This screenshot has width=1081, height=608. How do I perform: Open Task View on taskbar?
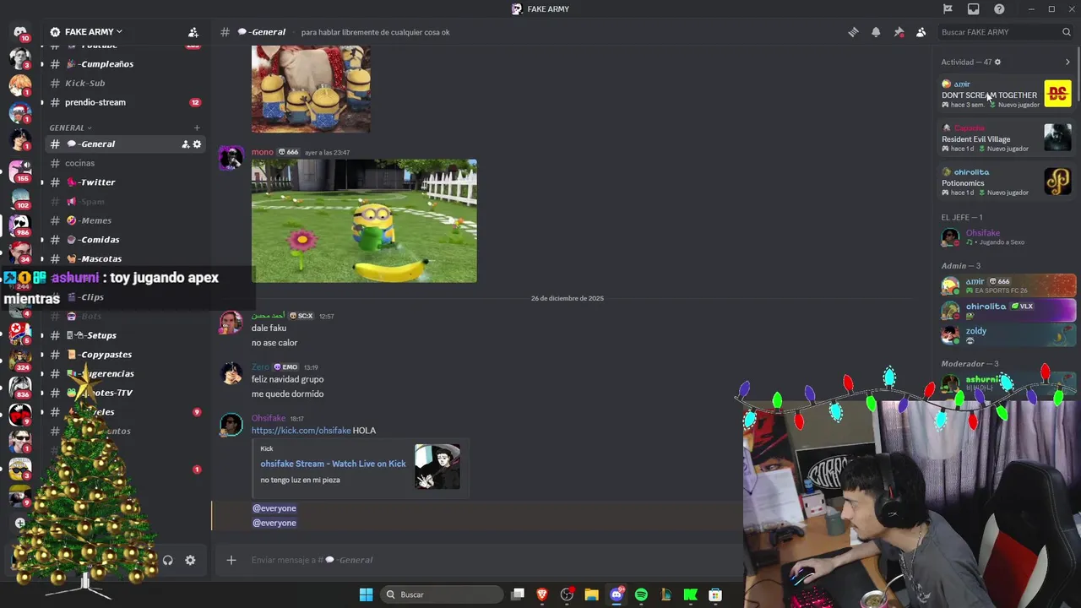coord(518,594)
